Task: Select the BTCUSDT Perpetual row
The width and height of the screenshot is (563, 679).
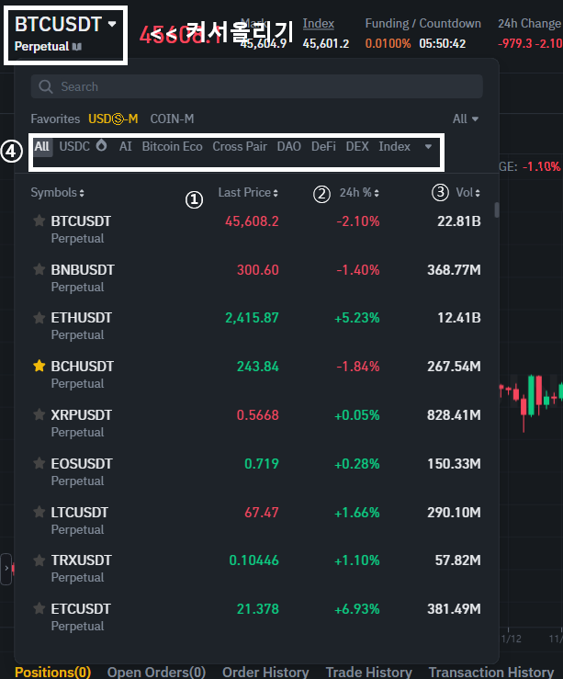Action: coord(256,230)
